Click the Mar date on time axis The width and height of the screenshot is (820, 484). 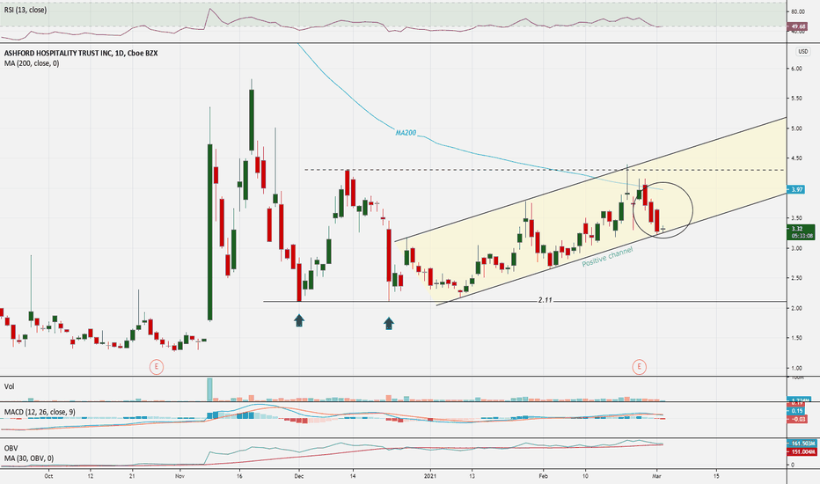point(657,476)
